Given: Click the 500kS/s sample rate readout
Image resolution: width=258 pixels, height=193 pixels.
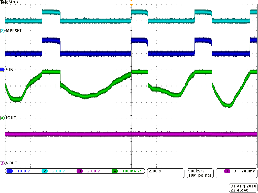Looking at the screenshot, I should (197, 171).
